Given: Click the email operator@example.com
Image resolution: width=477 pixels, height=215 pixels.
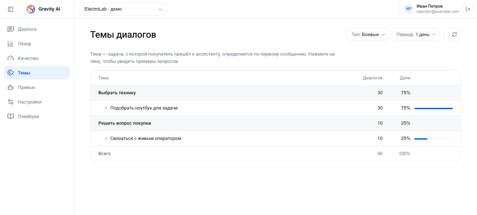Looking at the screenshot, I should pyautogui.click(x=438, y=12).
